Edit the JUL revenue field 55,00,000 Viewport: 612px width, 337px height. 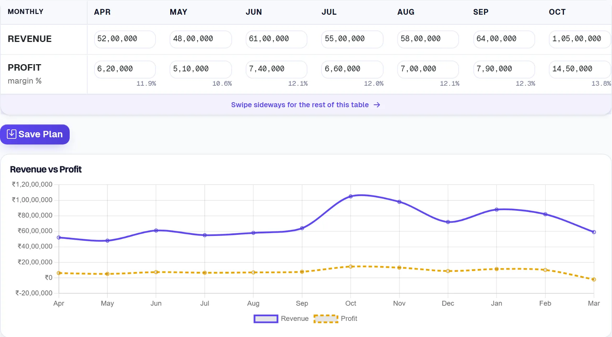tap(352, 39)
